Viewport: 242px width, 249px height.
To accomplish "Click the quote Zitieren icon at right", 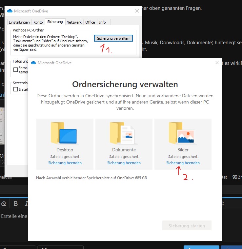I will click(x=235, y=177).
